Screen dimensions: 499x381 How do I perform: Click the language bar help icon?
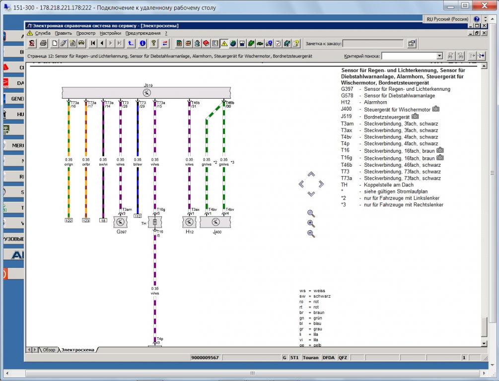[476, 19]
